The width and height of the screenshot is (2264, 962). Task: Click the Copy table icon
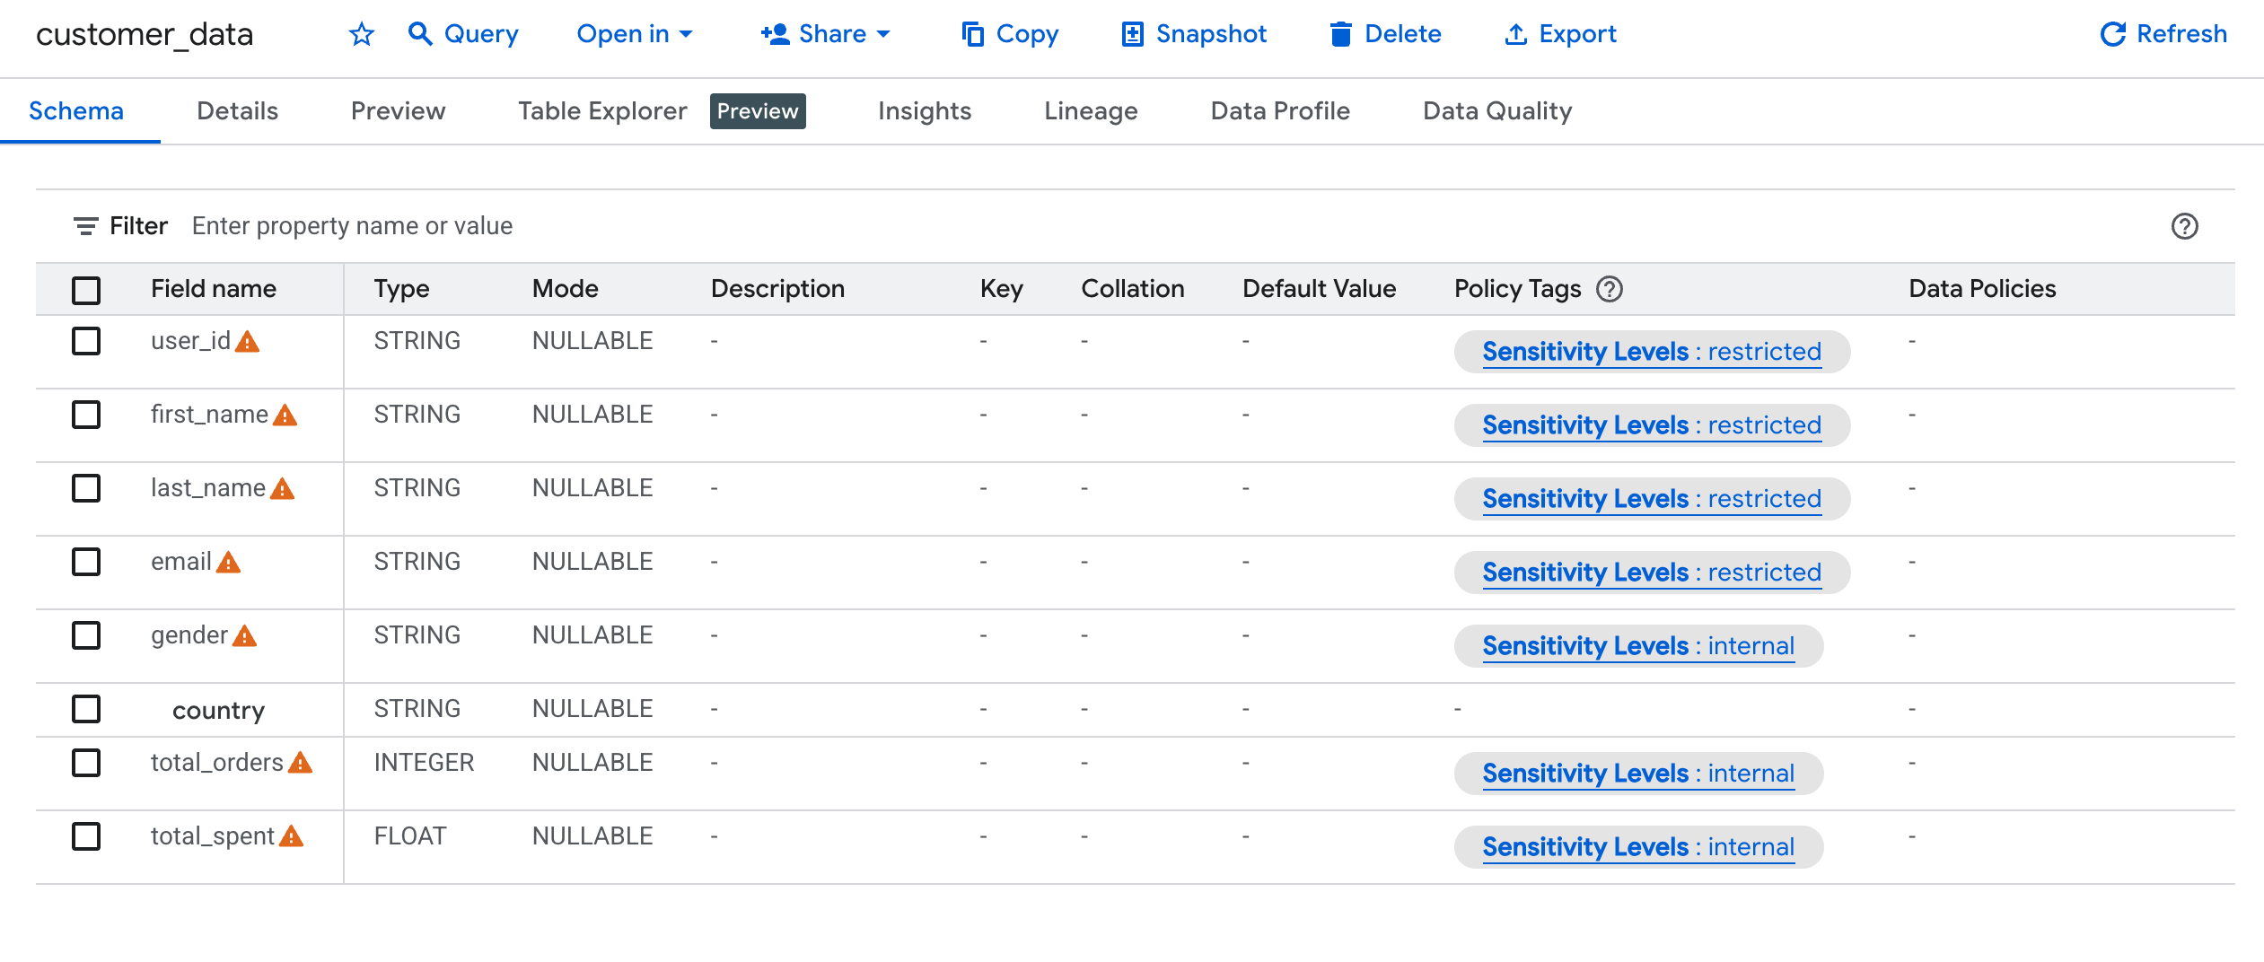pyautogui.click(x=972, y=34)
